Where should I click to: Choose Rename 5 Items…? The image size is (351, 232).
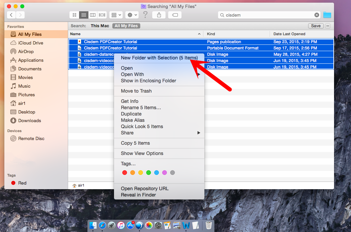click(x=159, y=108)
